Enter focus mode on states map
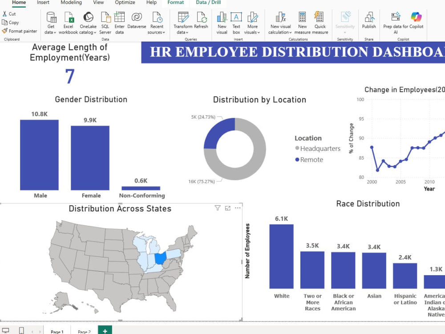 (x=227, y=208)
